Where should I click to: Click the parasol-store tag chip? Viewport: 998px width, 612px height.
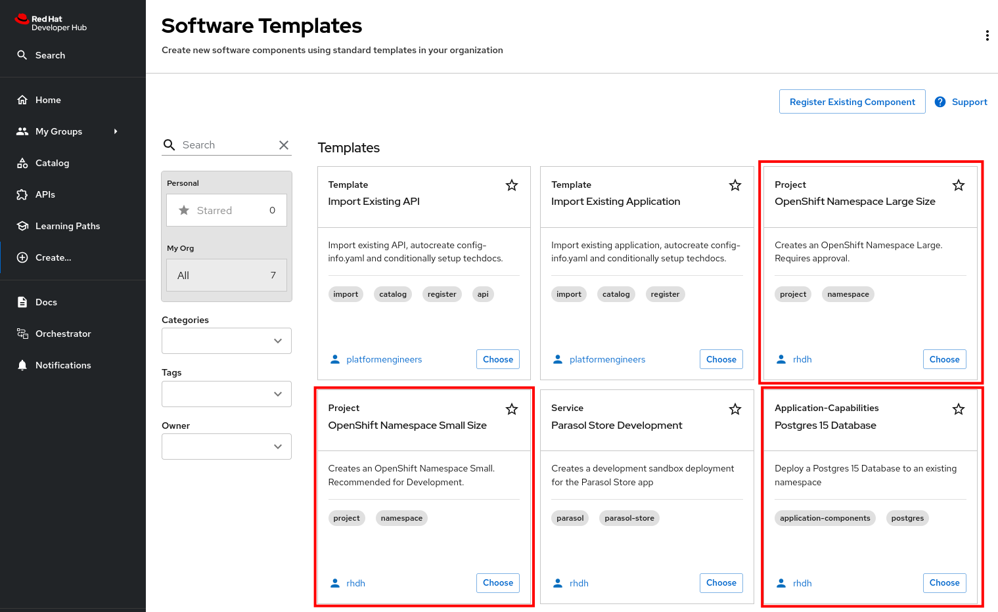pyautogui.click(x=629, y=518)
